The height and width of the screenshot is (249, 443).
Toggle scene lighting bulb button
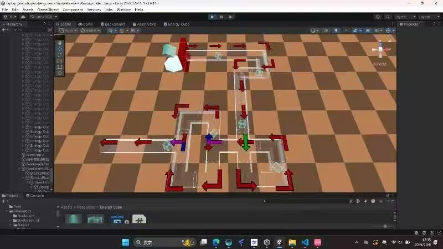[336, 31]
